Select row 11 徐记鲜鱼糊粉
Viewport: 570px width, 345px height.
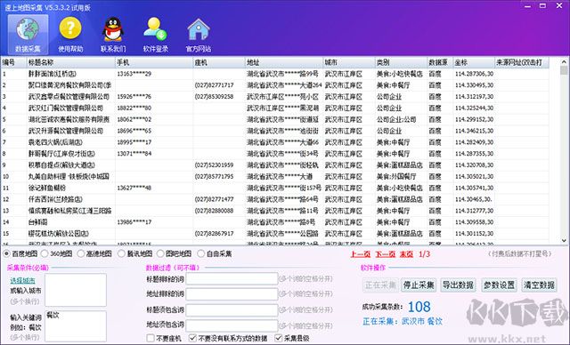(x=47, y=188)
